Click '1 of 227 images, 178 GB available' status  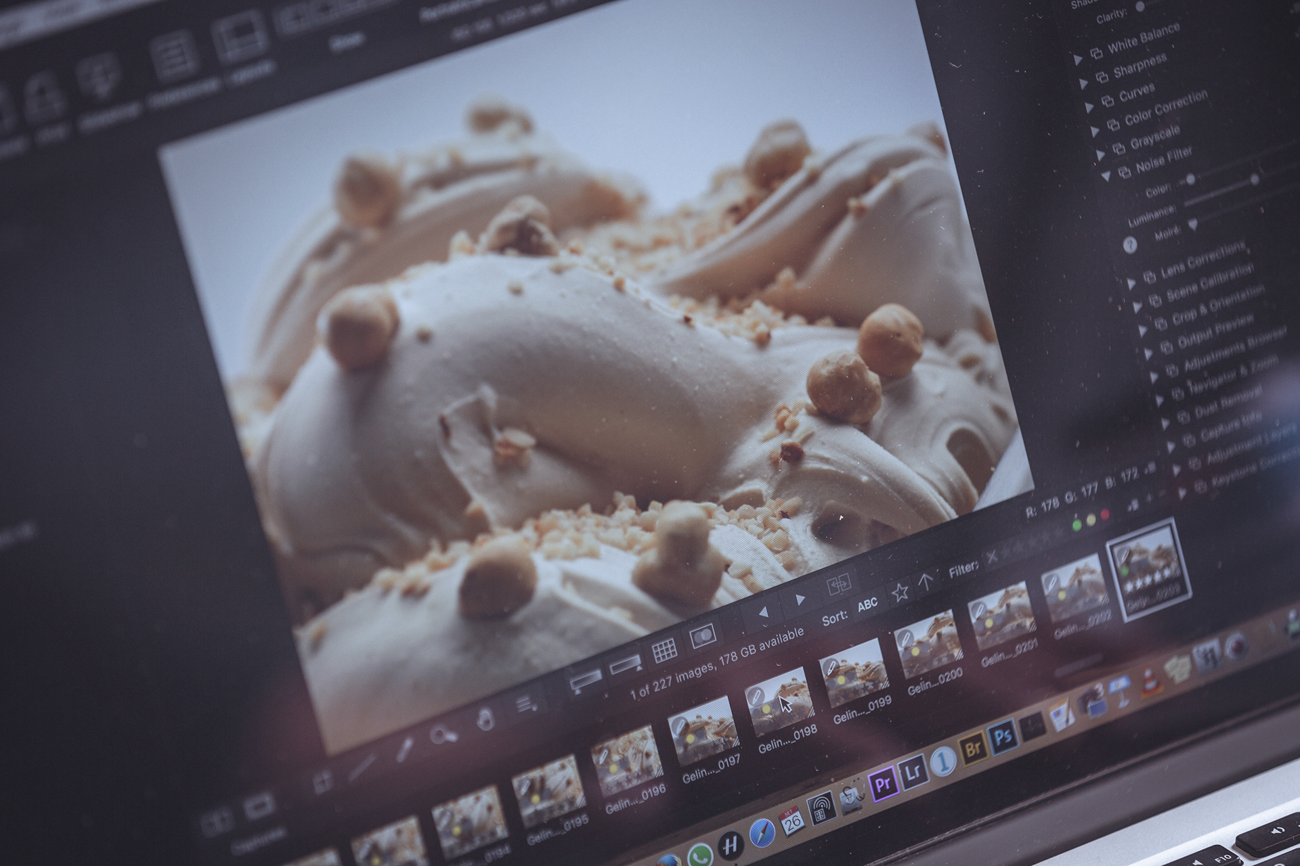pos(718,664)
